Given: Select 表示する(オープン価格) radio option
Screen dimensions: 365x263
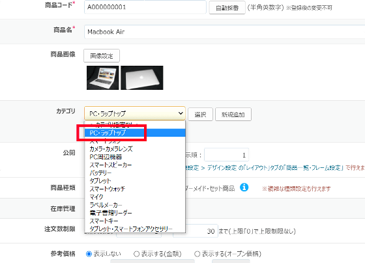Looking at the screenshot, I should (197, 254).
